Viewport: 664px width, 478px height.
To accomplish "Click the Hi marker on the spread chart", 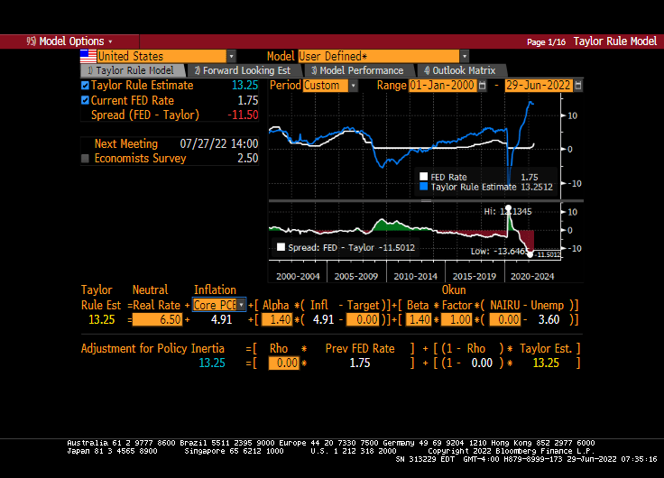I will [x=507, y=209].
